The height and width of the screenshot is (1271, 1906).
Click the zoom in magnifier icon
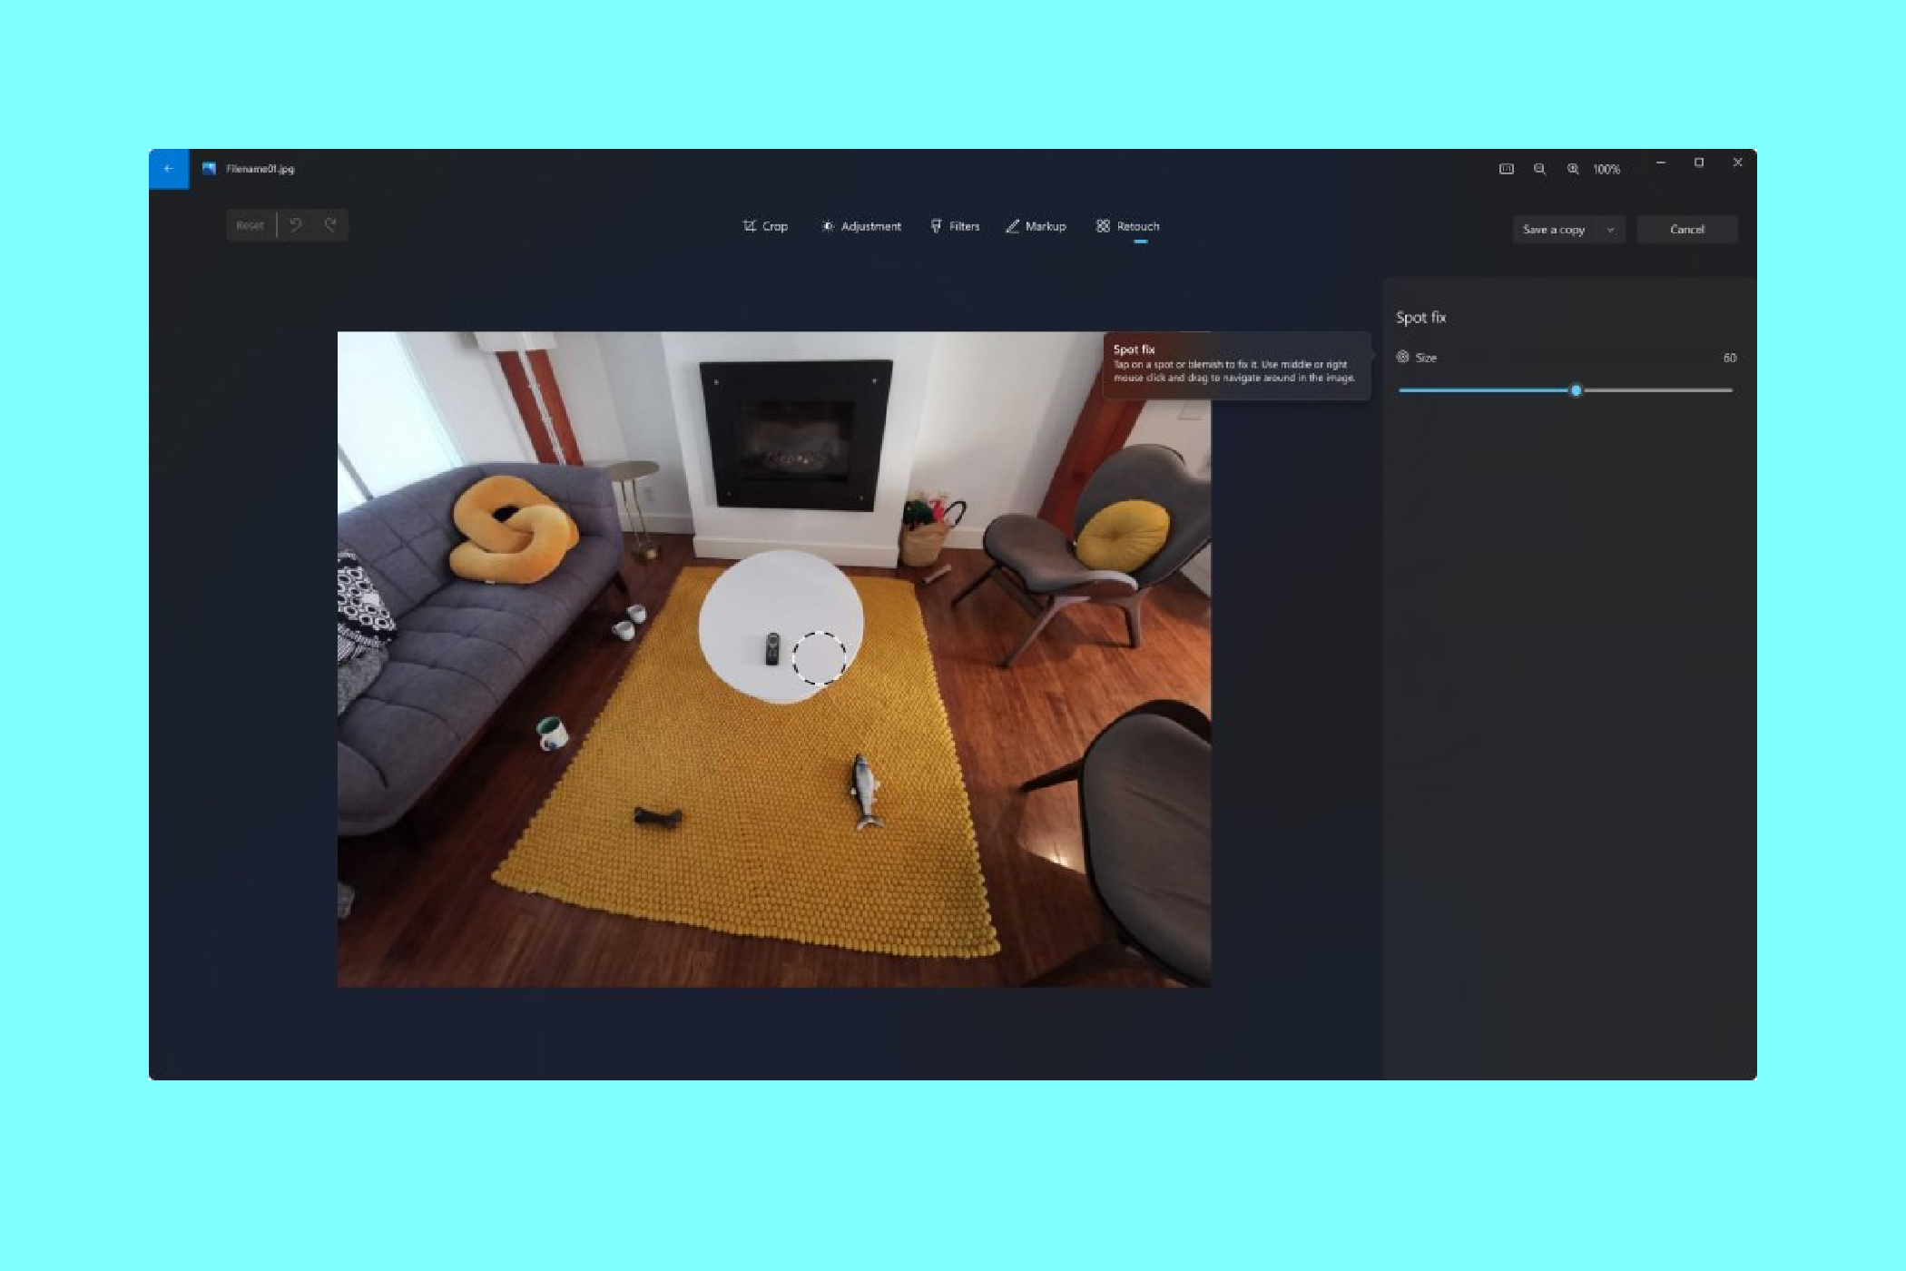point(1574,168)
